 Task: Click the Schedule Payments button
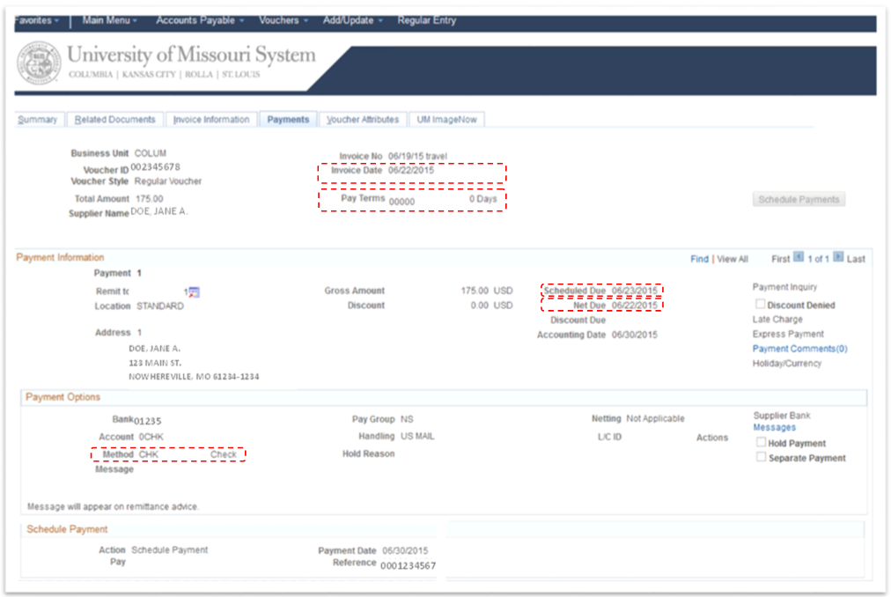tap(798, 199)
